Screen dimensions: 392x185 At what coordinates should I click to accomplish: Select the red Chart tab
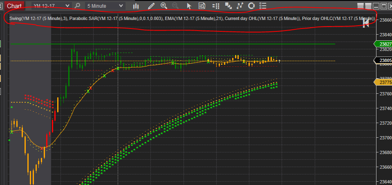(x=15, y=6)
